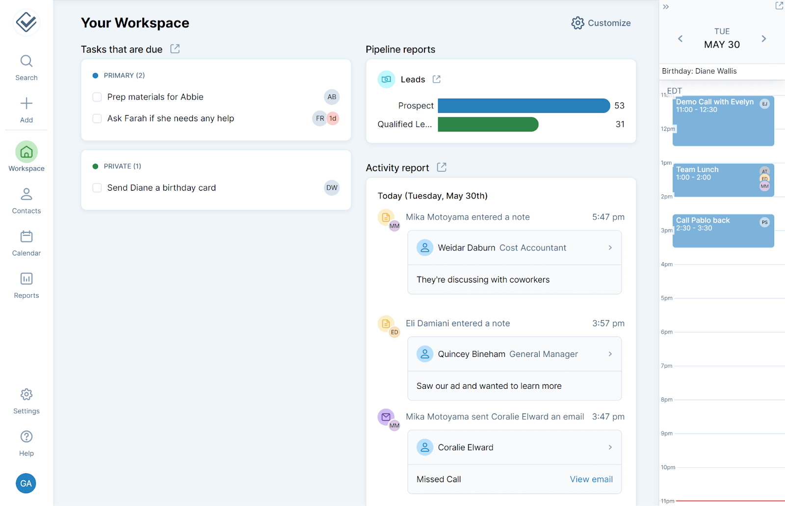The width and height of the screenshot is (785, 506).
Task: Select Calendar from the sidebar
Action: 26,237
